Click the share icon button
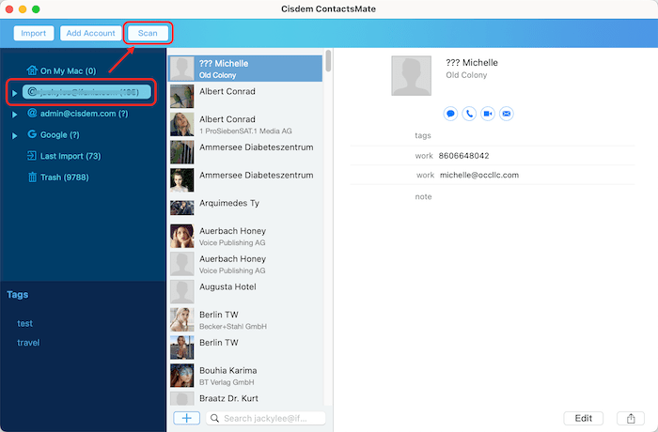 [x=626, y=418]
